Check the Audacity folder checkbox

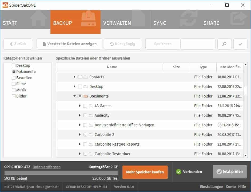click(85, 115)
